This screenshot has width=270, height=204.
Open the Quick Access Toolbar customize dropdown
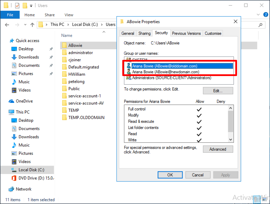point(31,6)
